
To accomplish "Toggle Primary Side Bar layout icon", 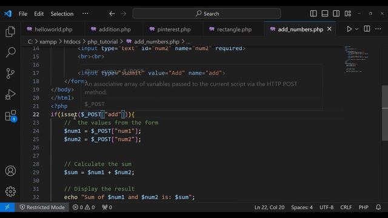I will [313, 13].
